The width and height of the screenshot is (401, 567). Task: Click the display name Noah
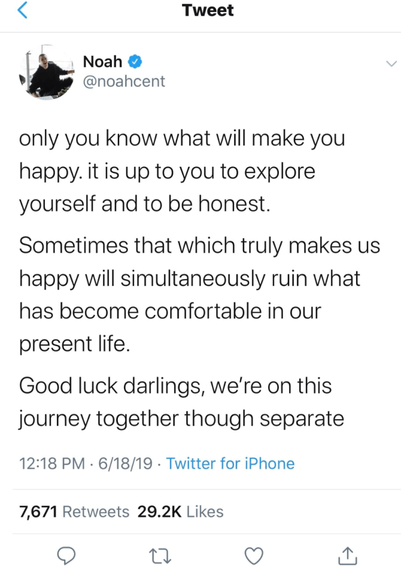103,62
